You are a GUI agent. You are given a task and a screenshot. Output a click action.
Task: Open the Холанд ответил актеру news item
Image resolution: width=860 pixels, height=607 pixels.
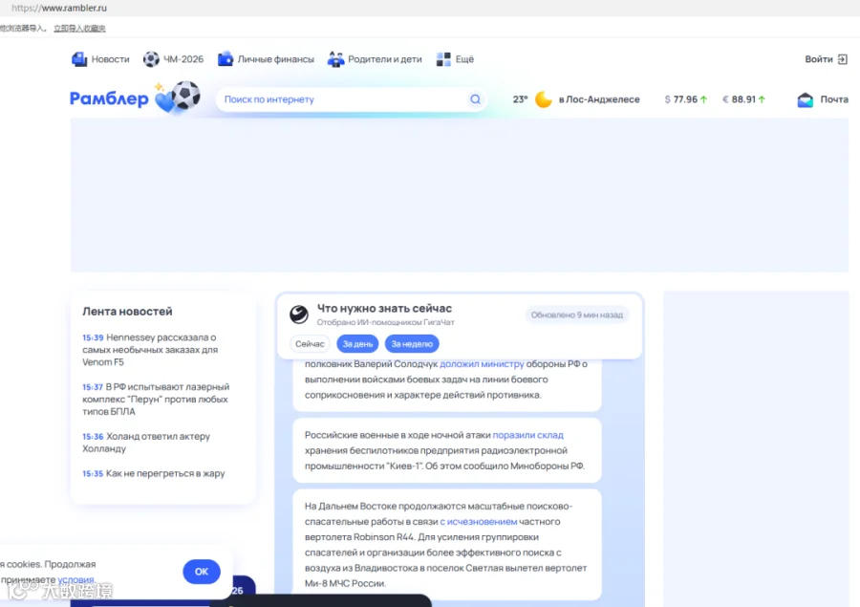point(147,443)
